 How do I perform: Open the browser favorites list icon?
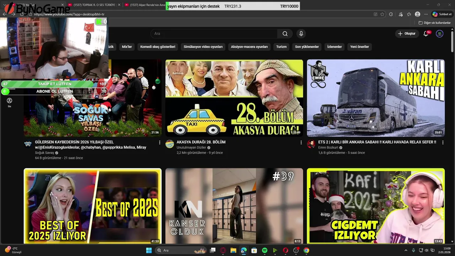[409, 14]
